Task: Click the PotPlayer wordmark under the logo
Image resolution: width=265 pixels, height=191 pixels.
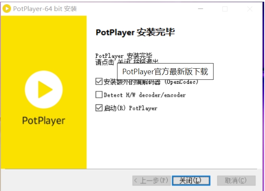Action: (x=44, y=121)
